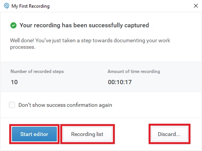Screen dimensions: 202x151
Task: Click the word "Well done!" in the description
Action: (x=22, y=40)
